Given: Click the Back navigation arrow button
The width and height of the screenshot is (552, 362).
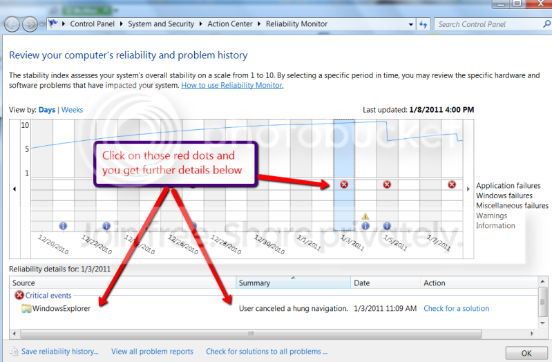Looking at the screenshot, I should tap(12, 25).
